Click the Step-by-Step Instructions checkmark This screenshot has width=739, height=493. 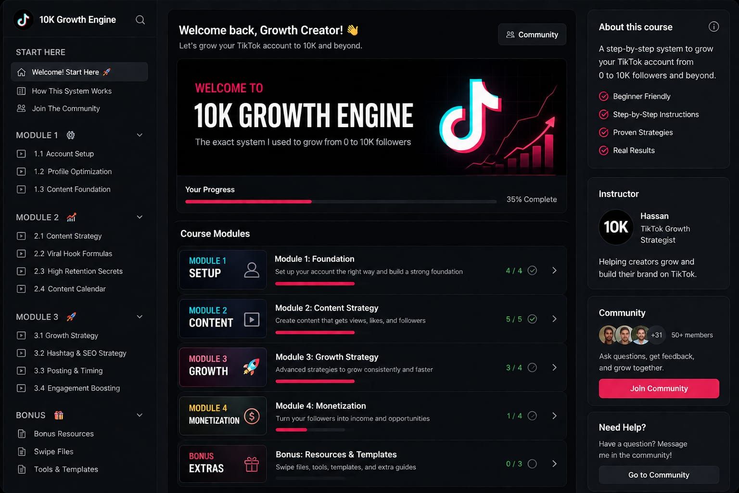click(x=604, y=115)
